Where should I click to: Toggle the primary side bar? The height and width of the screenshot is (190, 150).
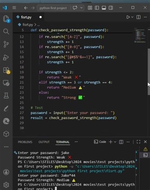(x=97, y=8)
